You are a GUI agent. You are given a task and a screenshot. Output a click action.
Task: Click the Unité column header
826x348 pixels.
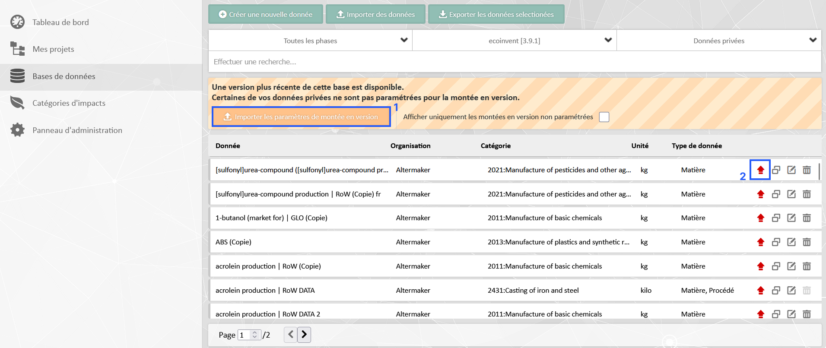tap(640, 146)
